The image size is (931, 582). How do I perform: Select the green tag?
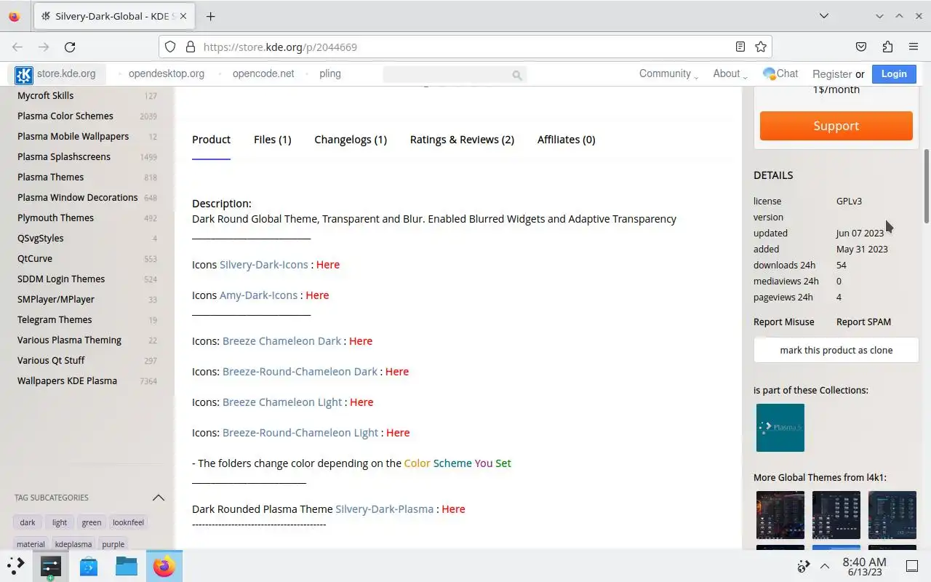(92, 522)
